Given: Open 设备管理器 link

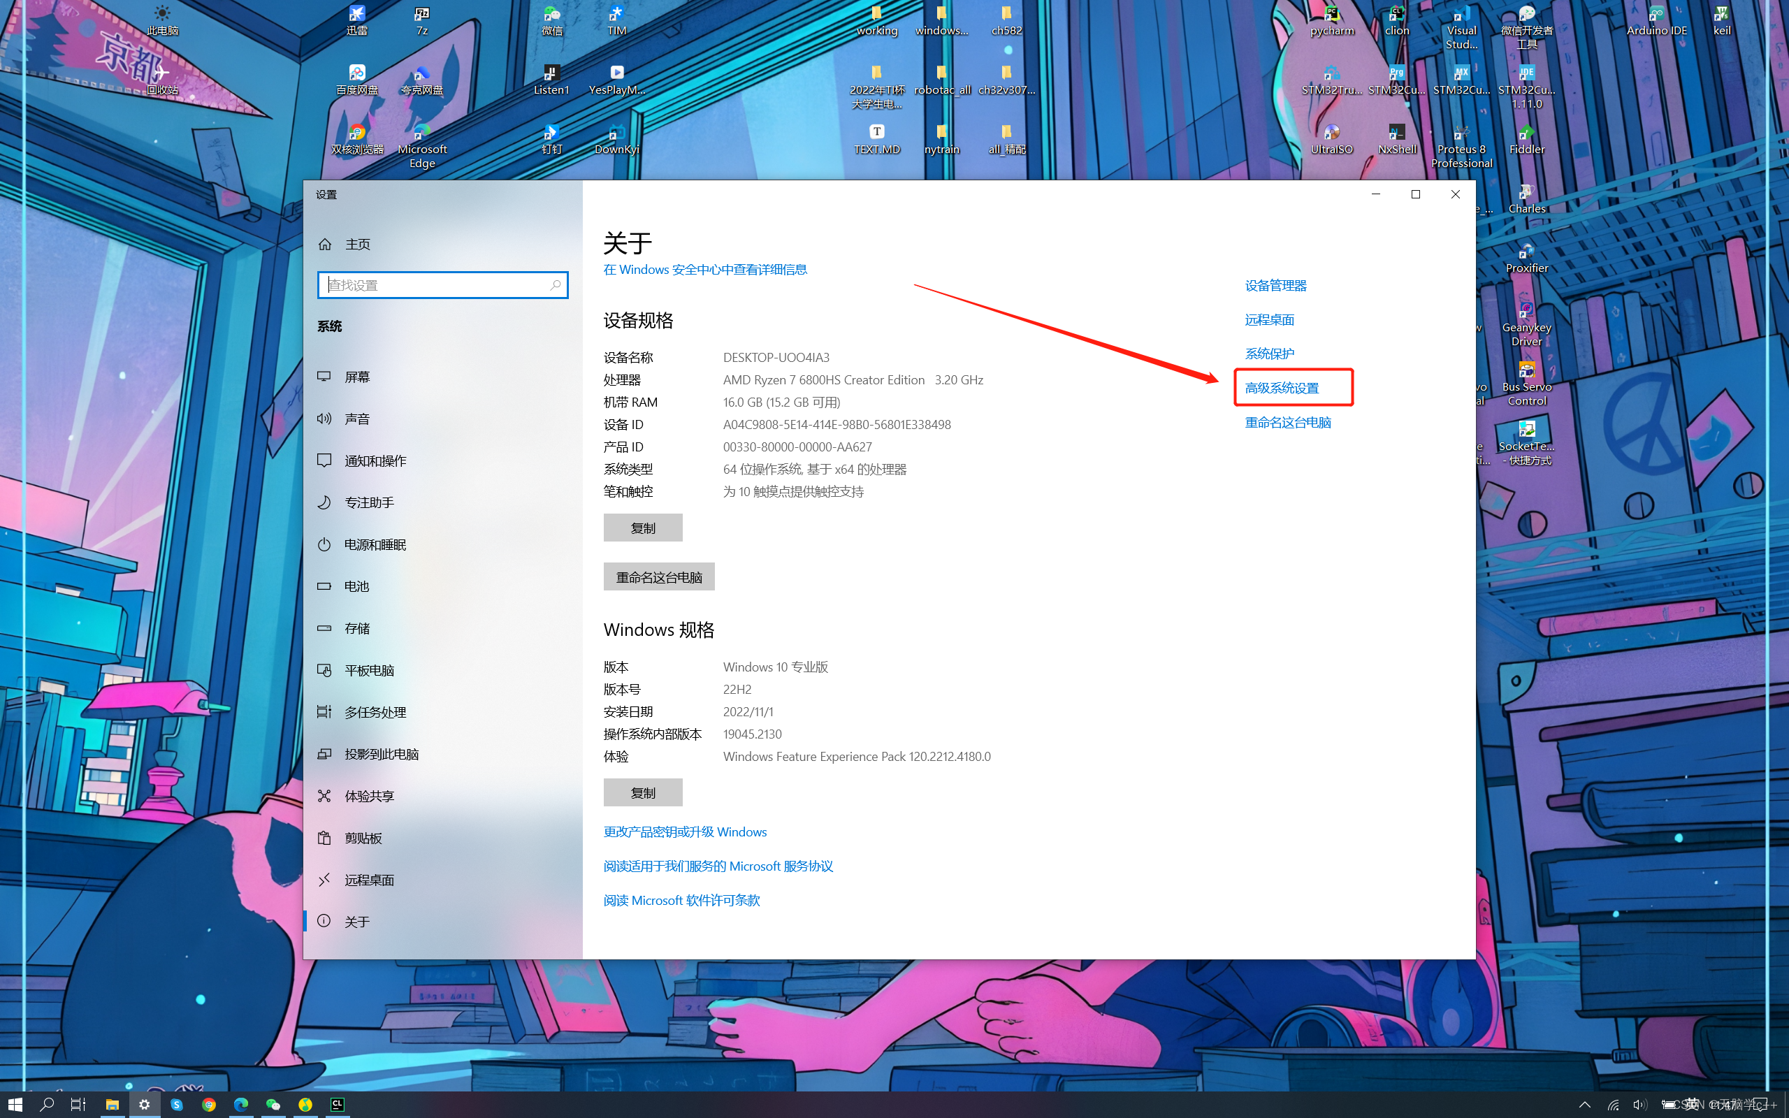Looking at the screenshot, I should (1275, 285).
